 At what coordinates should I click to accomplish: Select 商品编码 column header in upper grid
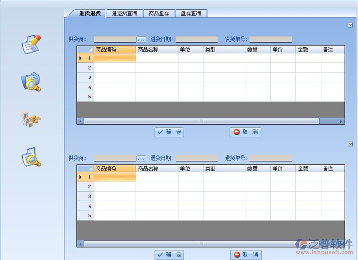tap(115, 50)
